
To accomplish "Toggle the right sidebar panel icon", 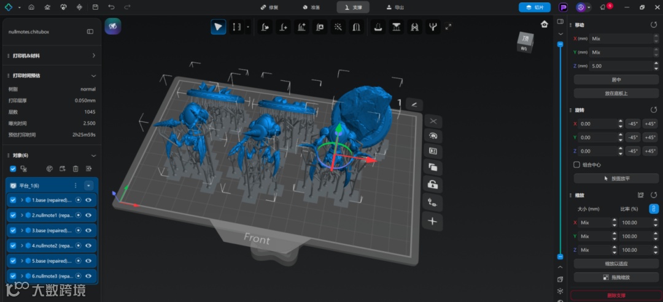I will pos(560,21).
